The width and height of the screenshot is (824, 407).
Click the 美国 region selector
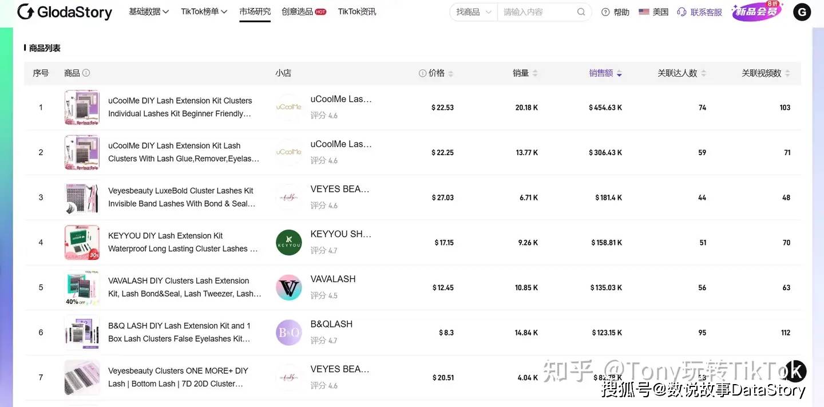click(653, 12)
